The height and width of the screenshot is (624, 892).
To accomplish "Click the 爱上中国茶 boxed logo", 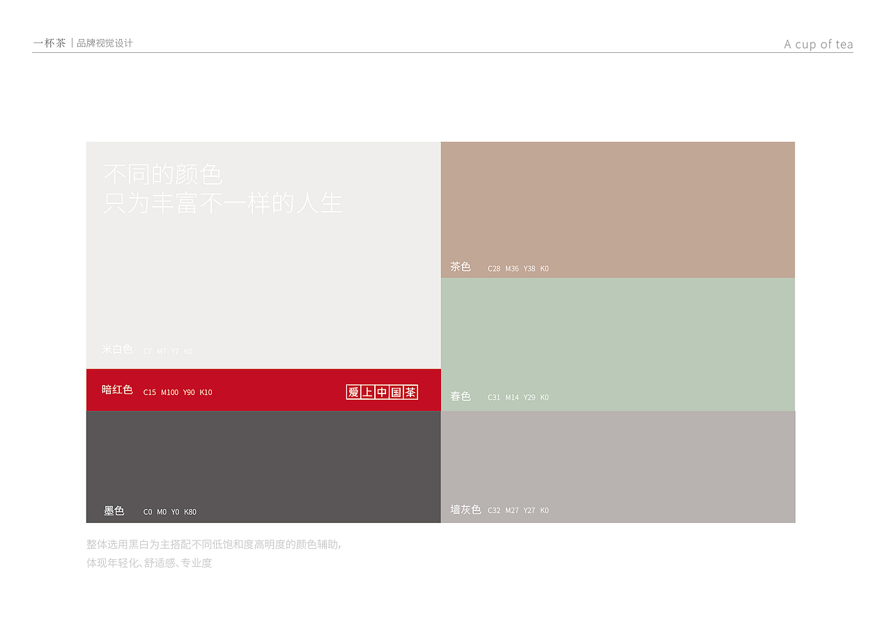I will [x=382, y=392].
